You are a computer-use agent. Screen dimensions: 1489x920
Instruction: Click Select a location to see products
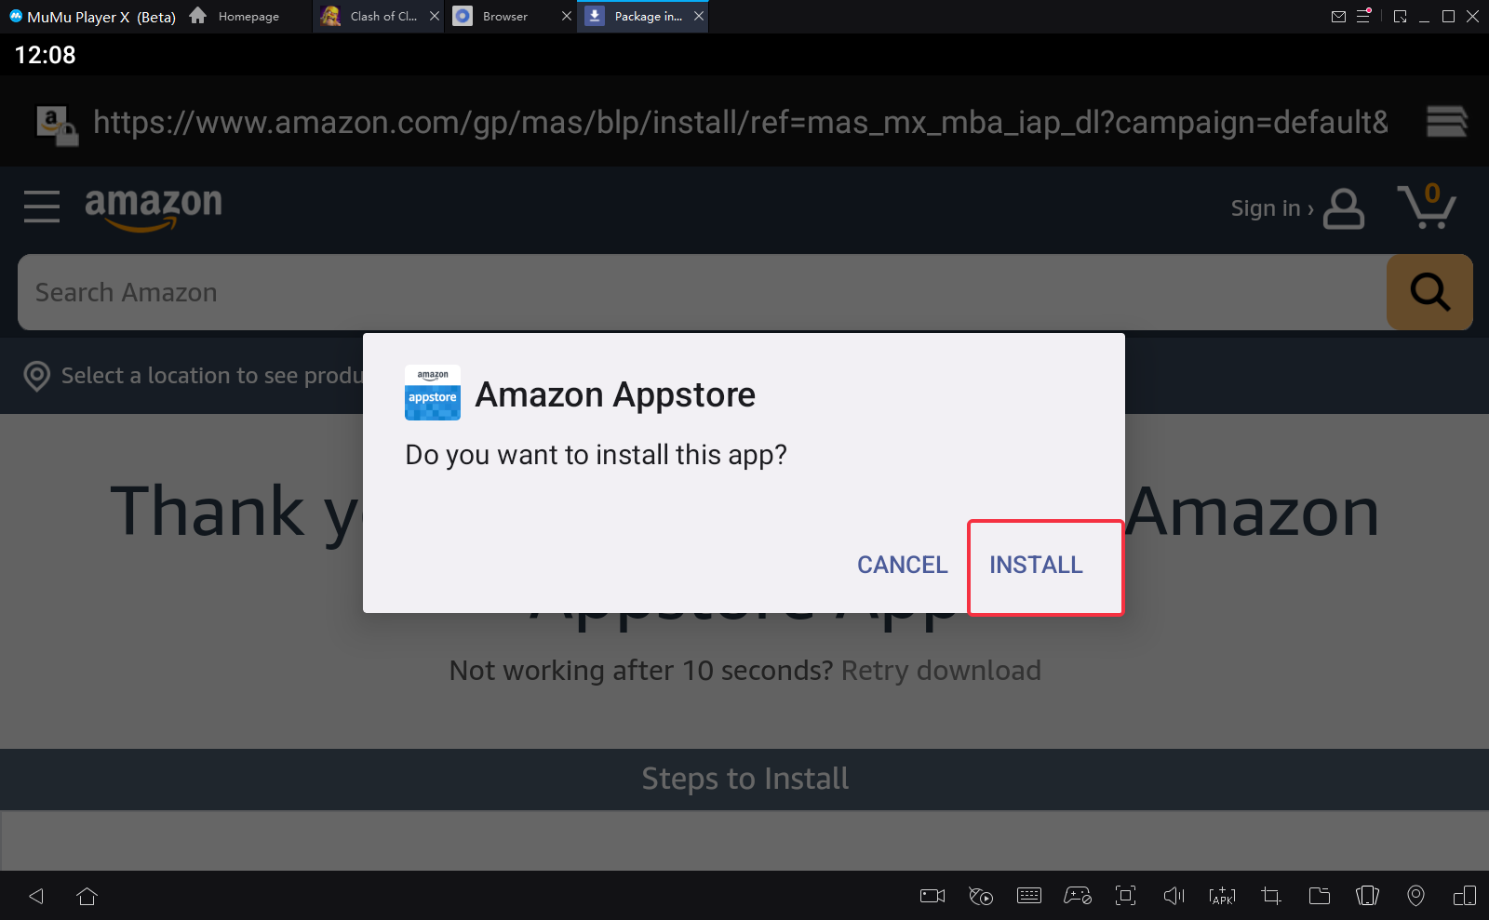point(211,376)
